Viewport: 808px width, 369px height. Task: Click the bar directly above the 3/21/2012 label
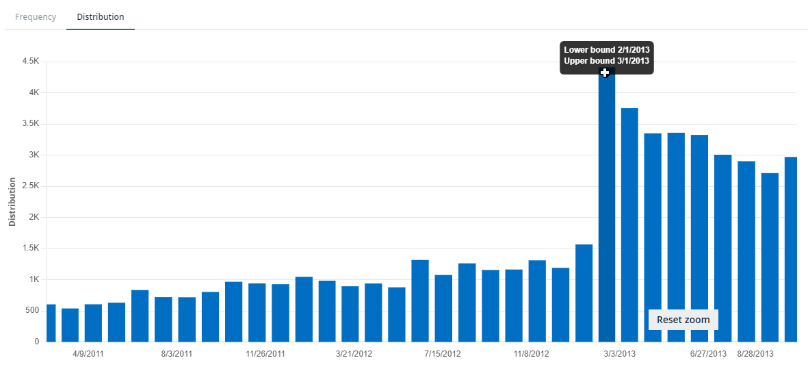350,314
